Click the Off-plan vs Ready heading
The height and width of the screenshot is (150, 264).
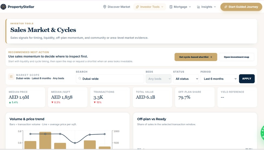152,119
